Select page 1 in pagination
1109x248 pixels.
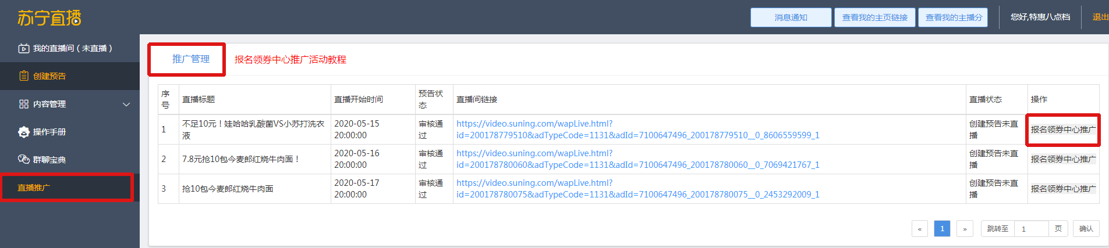pyautogui.click(x=942, y=229)
